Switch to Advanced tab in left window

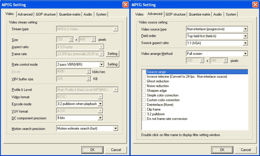pos(25,14)
